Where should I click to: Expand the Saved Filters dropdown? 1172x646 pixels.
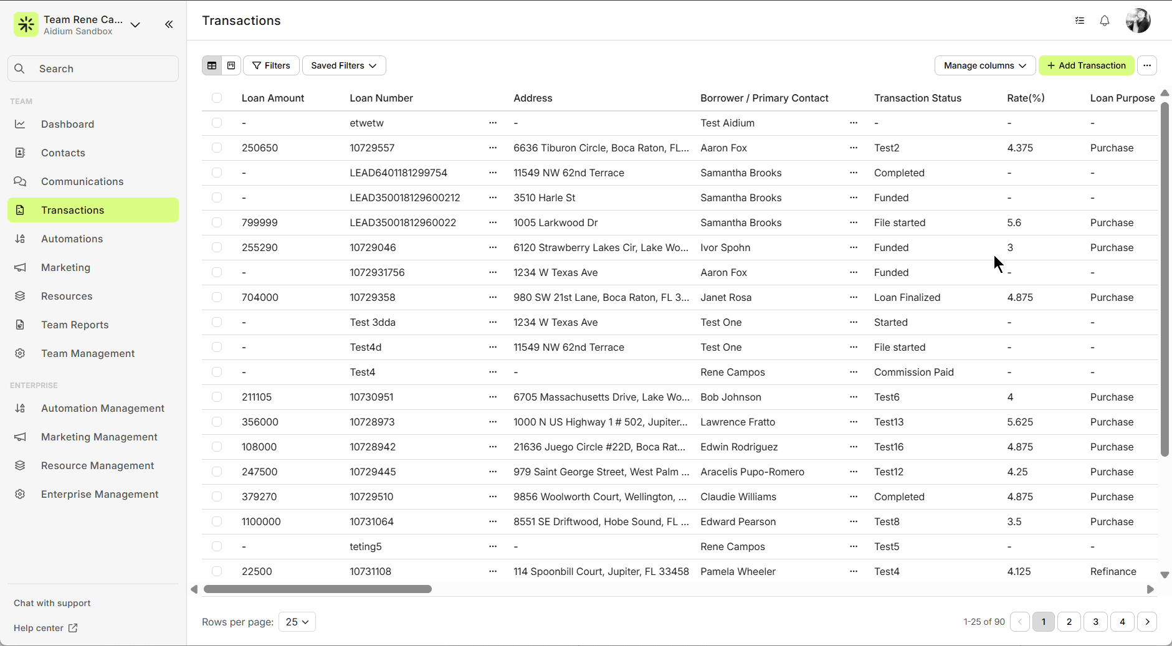click(x=343, y=65)
